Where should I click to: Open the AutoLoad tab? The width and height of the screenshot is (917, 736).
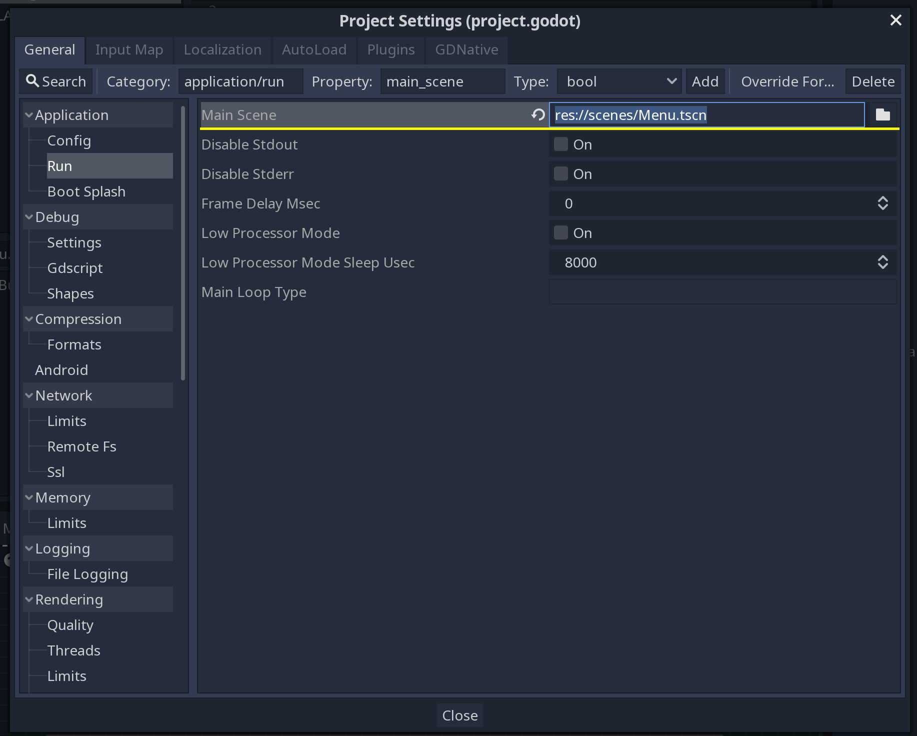(x=314, y=50)
